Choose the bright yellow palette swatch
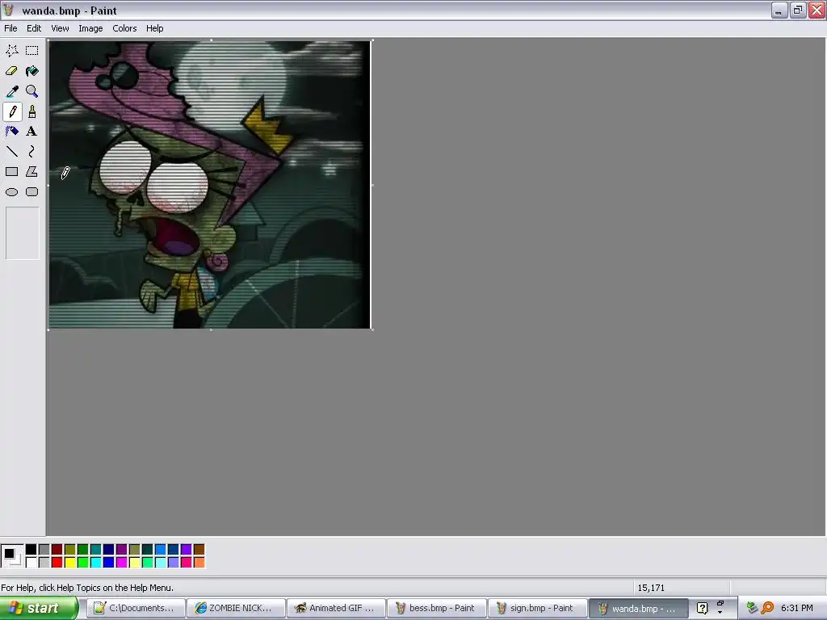The image size is (827, 620). [x=70, y=563]
